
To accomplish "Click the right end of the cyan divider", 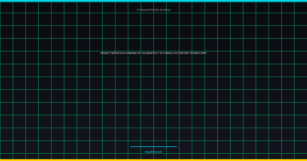I will pyautogui.click(x=176, y=147).
